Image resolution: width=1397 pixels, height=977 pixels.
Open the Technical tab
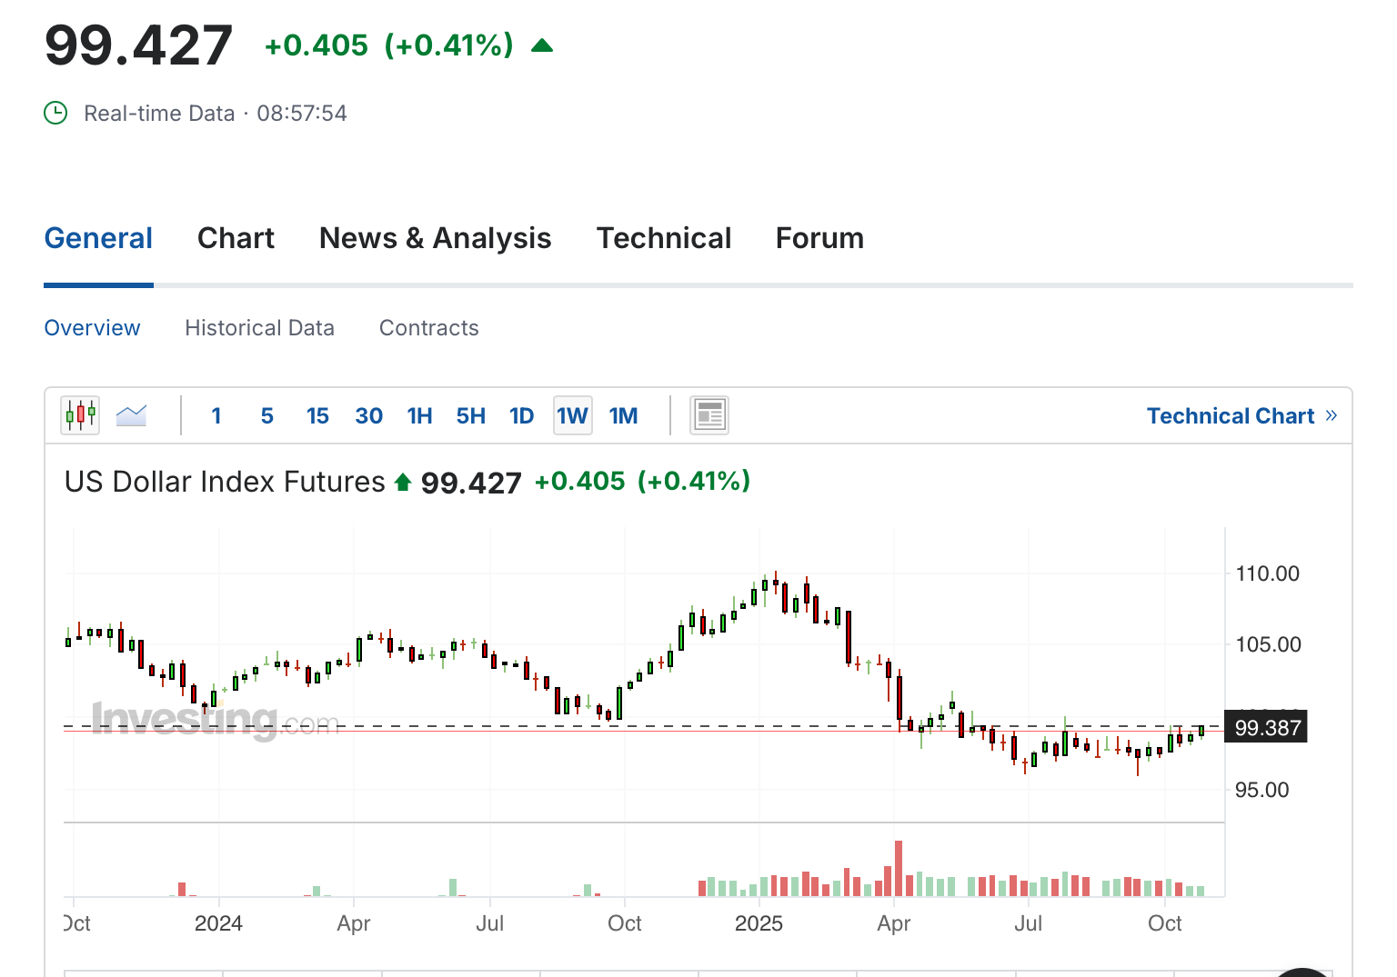click(x=663, y=238)
